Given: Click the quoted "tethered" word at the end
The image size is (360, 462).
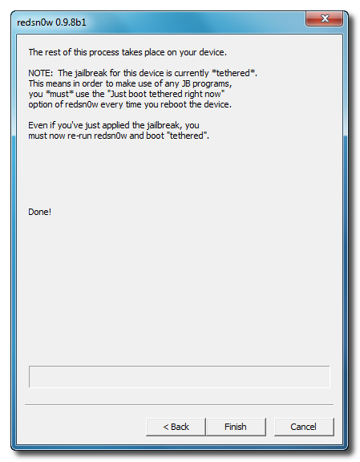Looking at the screenshot, I should point(188,136).
